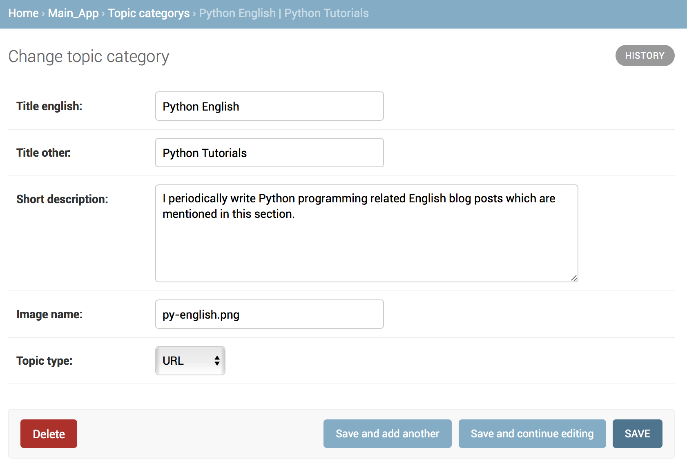Click the Home breadcrumb link

tap(23, 13)
